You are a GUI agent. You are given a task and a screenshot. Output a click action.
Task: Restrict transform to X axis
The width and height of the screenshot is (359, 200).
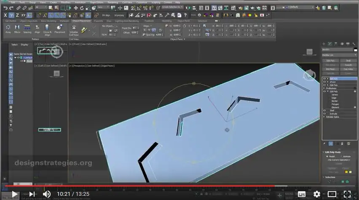pos(5,15)
